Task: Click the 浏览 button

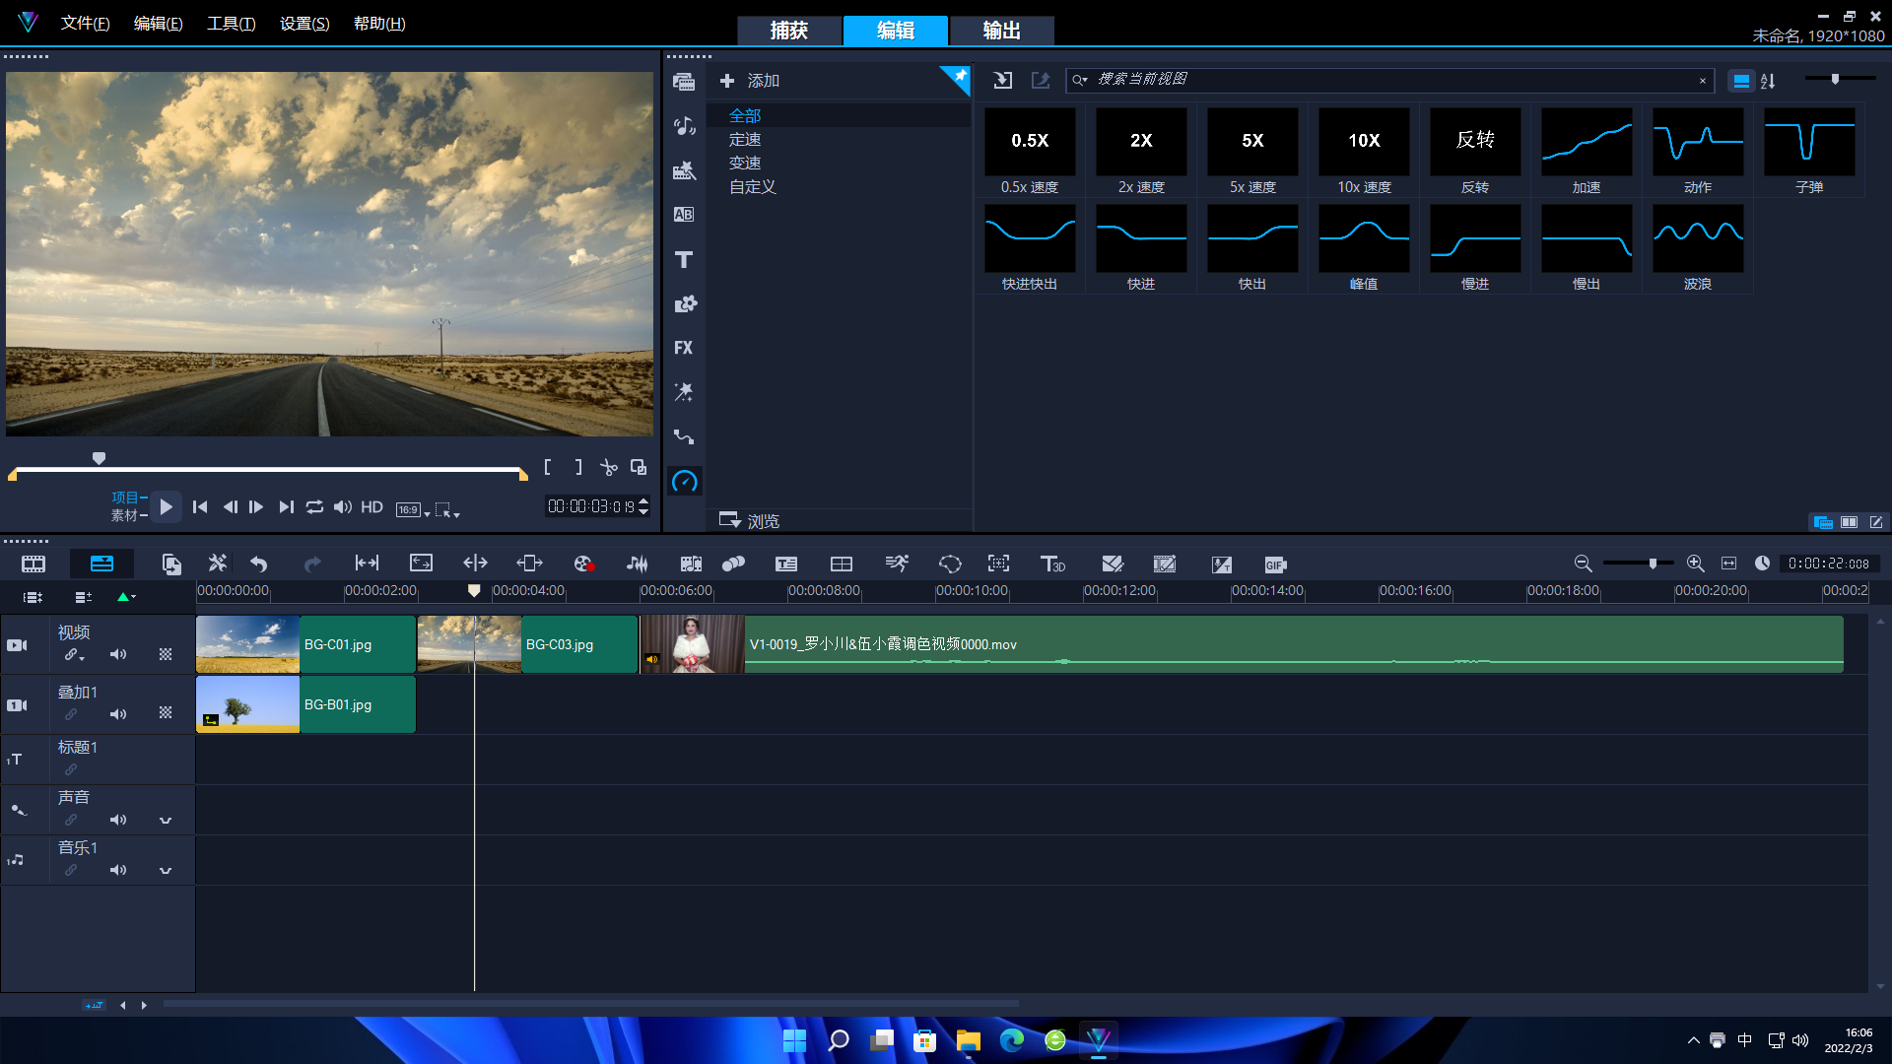Action: (x=750, y=520)
